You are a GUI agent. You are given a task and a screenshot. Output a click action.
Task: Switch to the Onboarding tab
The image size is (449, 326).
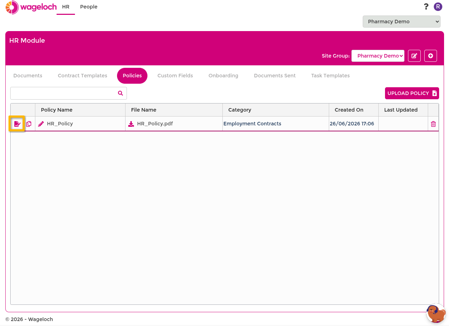pyautogui.click(x=223, y=76)
